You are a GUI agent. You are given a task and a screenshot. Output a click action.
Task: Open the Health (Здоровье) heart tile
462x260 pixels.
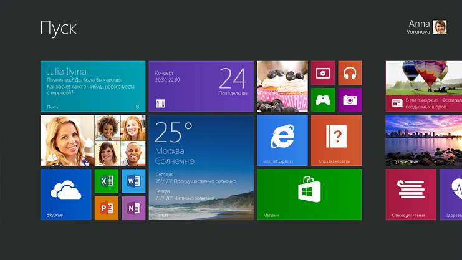pos(451,194)
